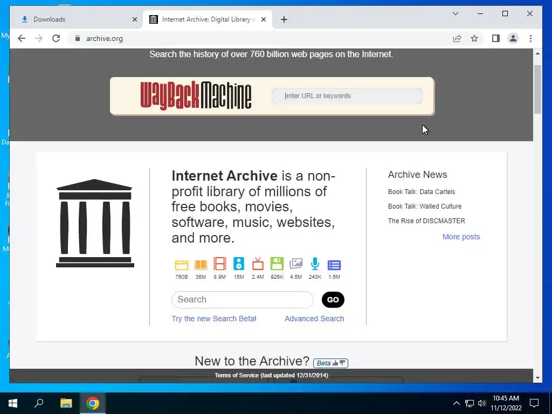Open the web pages icon labeled 760B
The height and width of the screenshot is (414, 552).
[181, 265]
